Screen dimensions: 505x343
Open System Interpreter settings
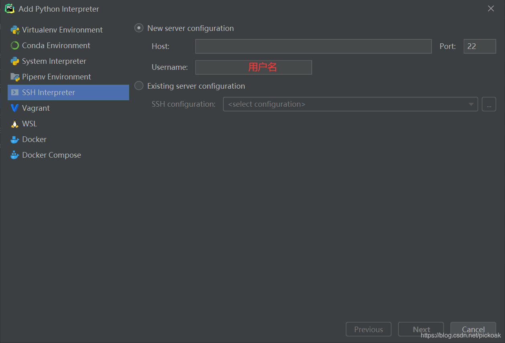click(68, 61)
